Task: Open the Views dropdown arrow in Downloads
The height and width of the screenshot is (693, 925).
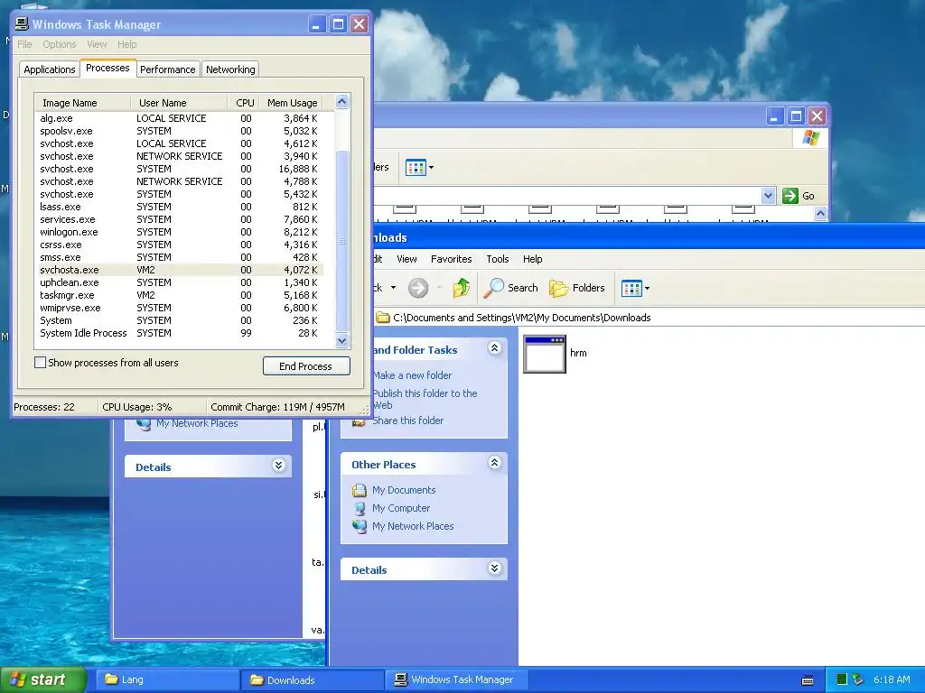Action: (x=647, y=288)
